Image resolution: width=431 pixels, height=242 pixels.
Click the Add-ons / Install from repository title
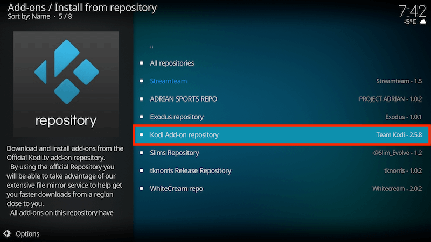tap(82, 8)
